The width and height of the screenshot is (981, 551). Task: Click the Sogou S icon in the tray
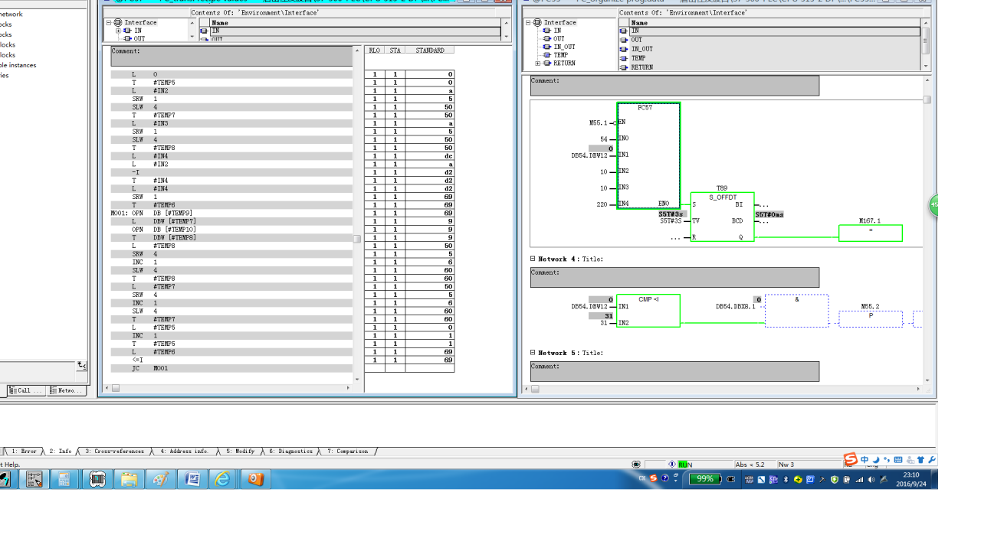(654, 478)
